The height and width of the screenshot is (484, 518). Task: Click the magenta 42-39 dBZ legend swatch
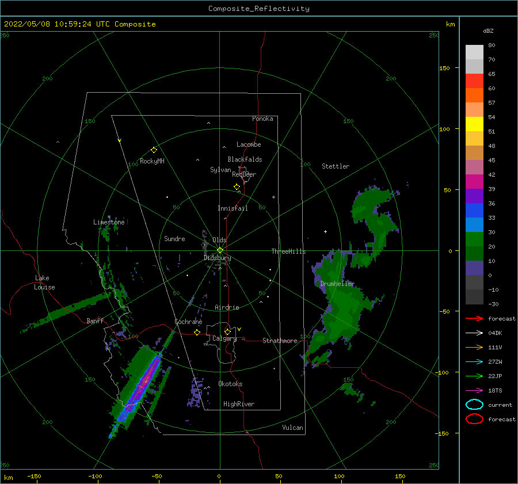(x=474, y=182)
